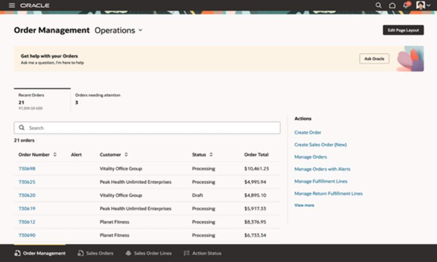437x262 pixels.
Task: Click the Sales Orders tab icon
Action: click(81, 253)
